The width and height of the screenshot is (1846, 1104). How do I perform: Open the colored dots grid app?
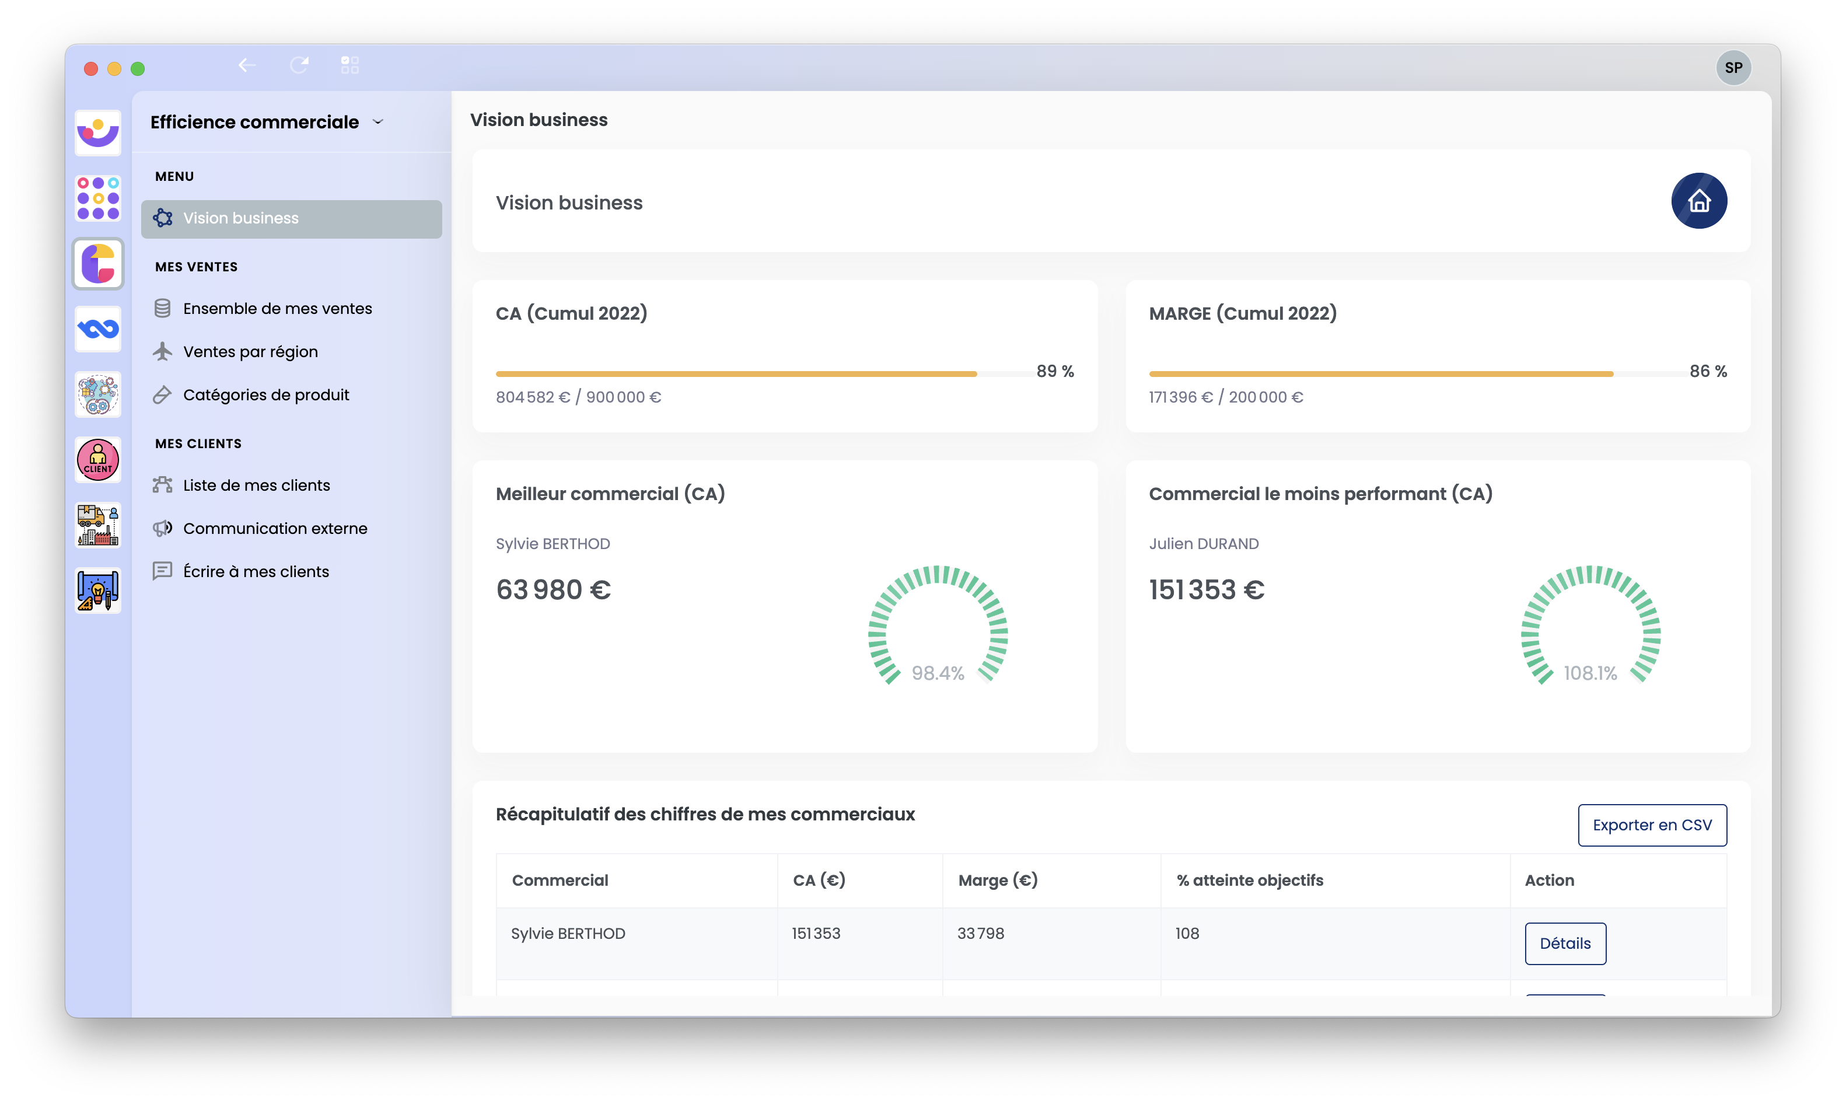coord(98,198)
